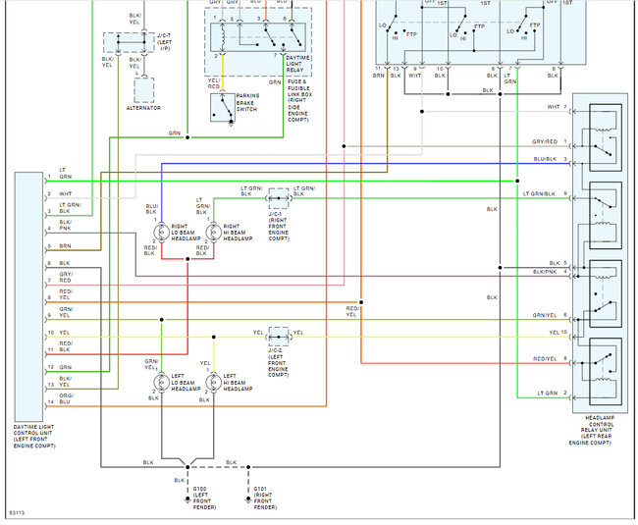
Task: Click 'BLU/BLK 3' label on relay unit
Action: 550,159
